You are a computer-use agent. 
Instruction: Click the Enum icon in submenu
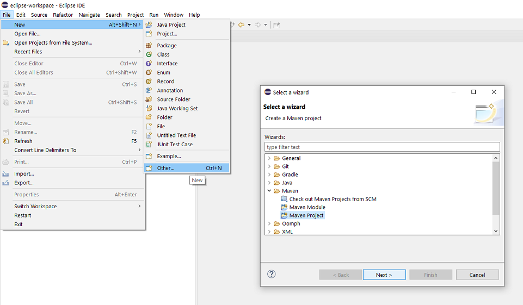tap(149, 72)
